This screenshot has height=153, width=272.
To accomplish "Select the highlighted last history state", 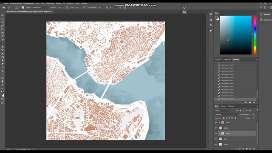I will (235, 99).
